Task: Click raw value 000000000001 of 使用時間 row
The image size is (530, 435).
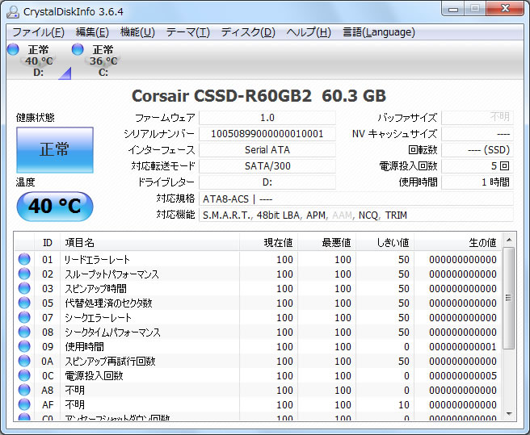Action: (463, 346)
